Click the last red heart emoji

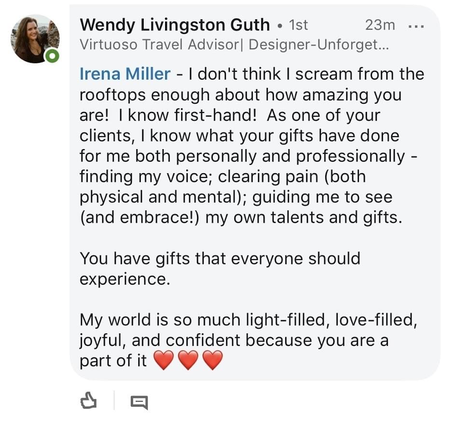212,361
